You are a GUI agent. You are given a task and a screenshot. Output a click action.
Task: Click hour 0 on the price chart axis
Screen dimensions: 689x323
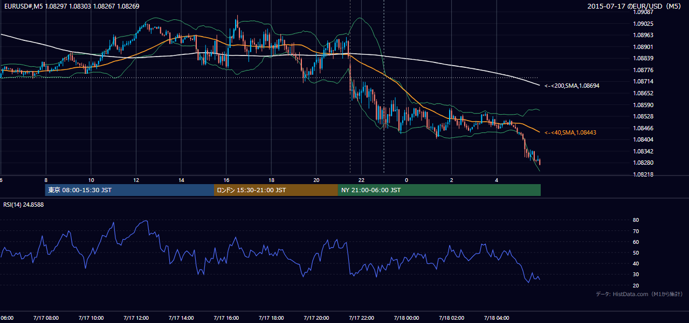(406, 180)
